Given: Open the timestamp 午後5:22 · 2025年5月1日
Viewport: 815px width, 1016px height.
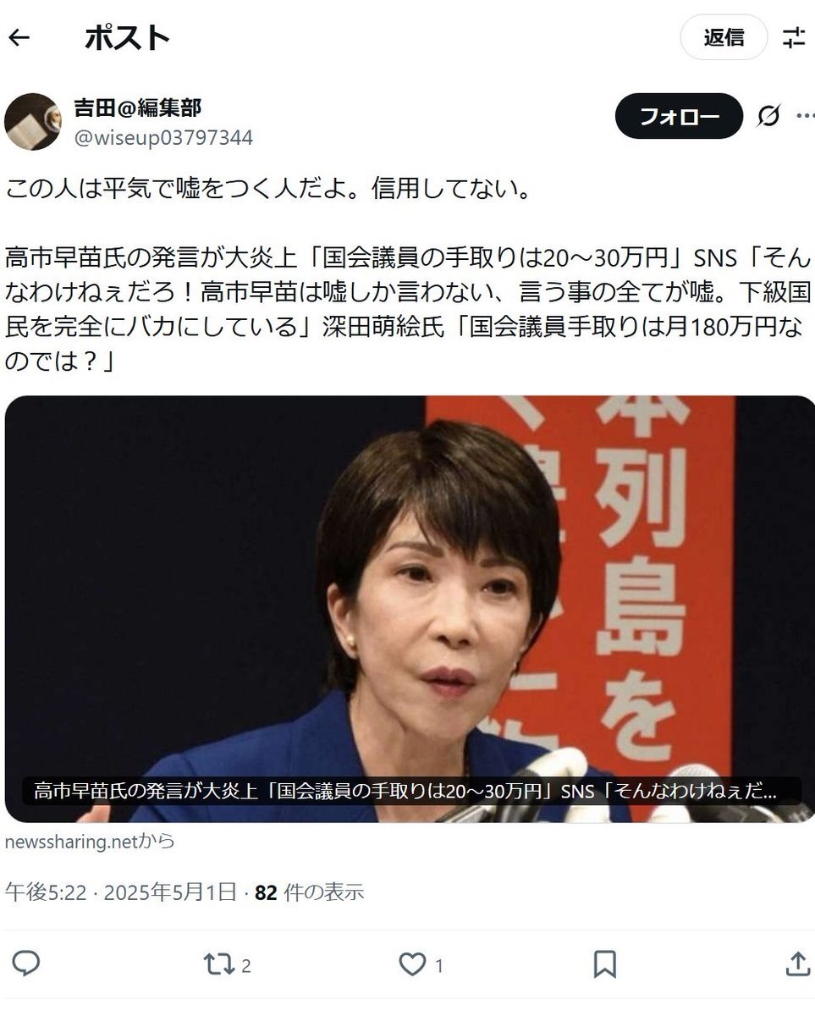Looking at the screenshot, I should click(x=120, y=892).
